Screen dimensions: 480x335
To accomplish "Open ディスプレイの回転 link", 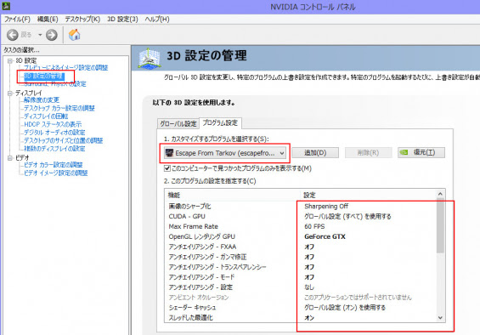I will tap(46, 116).
